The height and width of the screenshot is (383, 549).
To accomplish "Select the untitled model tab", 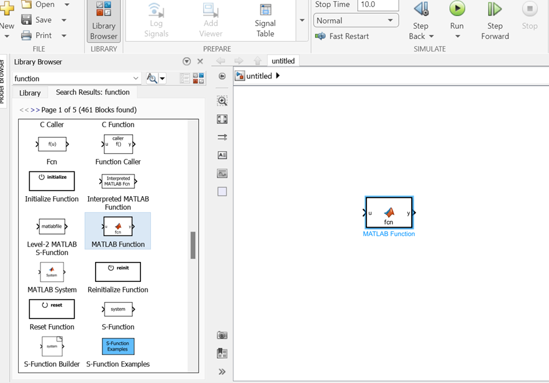I will pyautogui.click(x=283, y=61).
